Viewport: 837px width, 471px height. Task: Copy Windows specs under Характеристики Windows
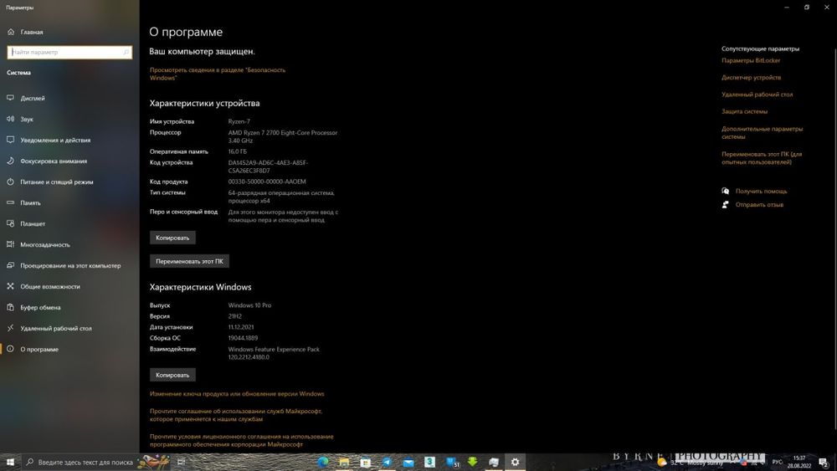click(172, 375)
